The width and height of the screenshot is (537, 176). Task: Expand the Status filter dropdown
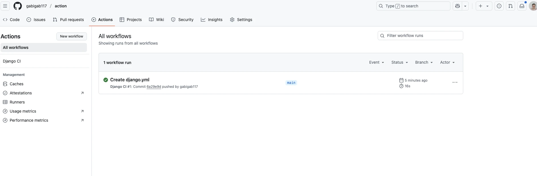(x=399, y=63)
